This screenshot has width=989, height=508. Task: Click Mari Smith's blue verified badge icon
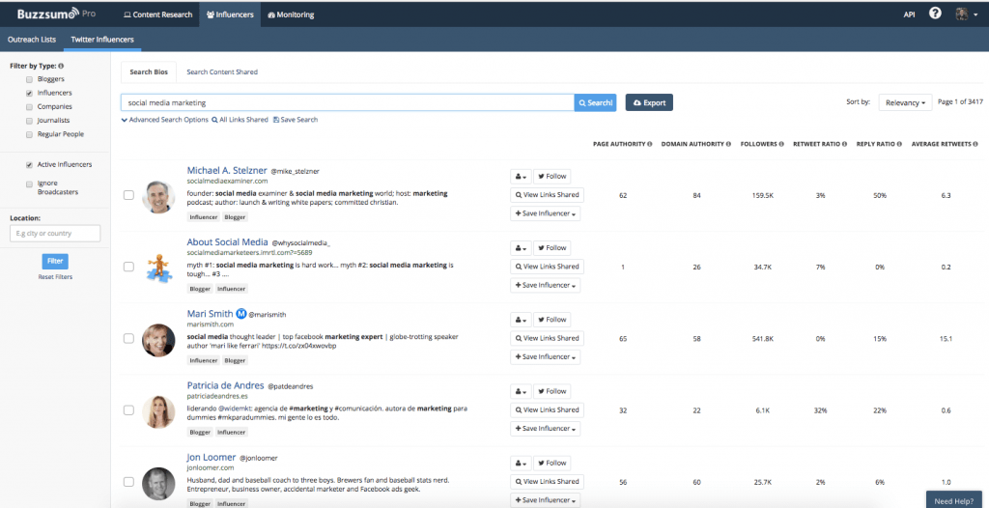pyautogui.click(x=241, y=313)
